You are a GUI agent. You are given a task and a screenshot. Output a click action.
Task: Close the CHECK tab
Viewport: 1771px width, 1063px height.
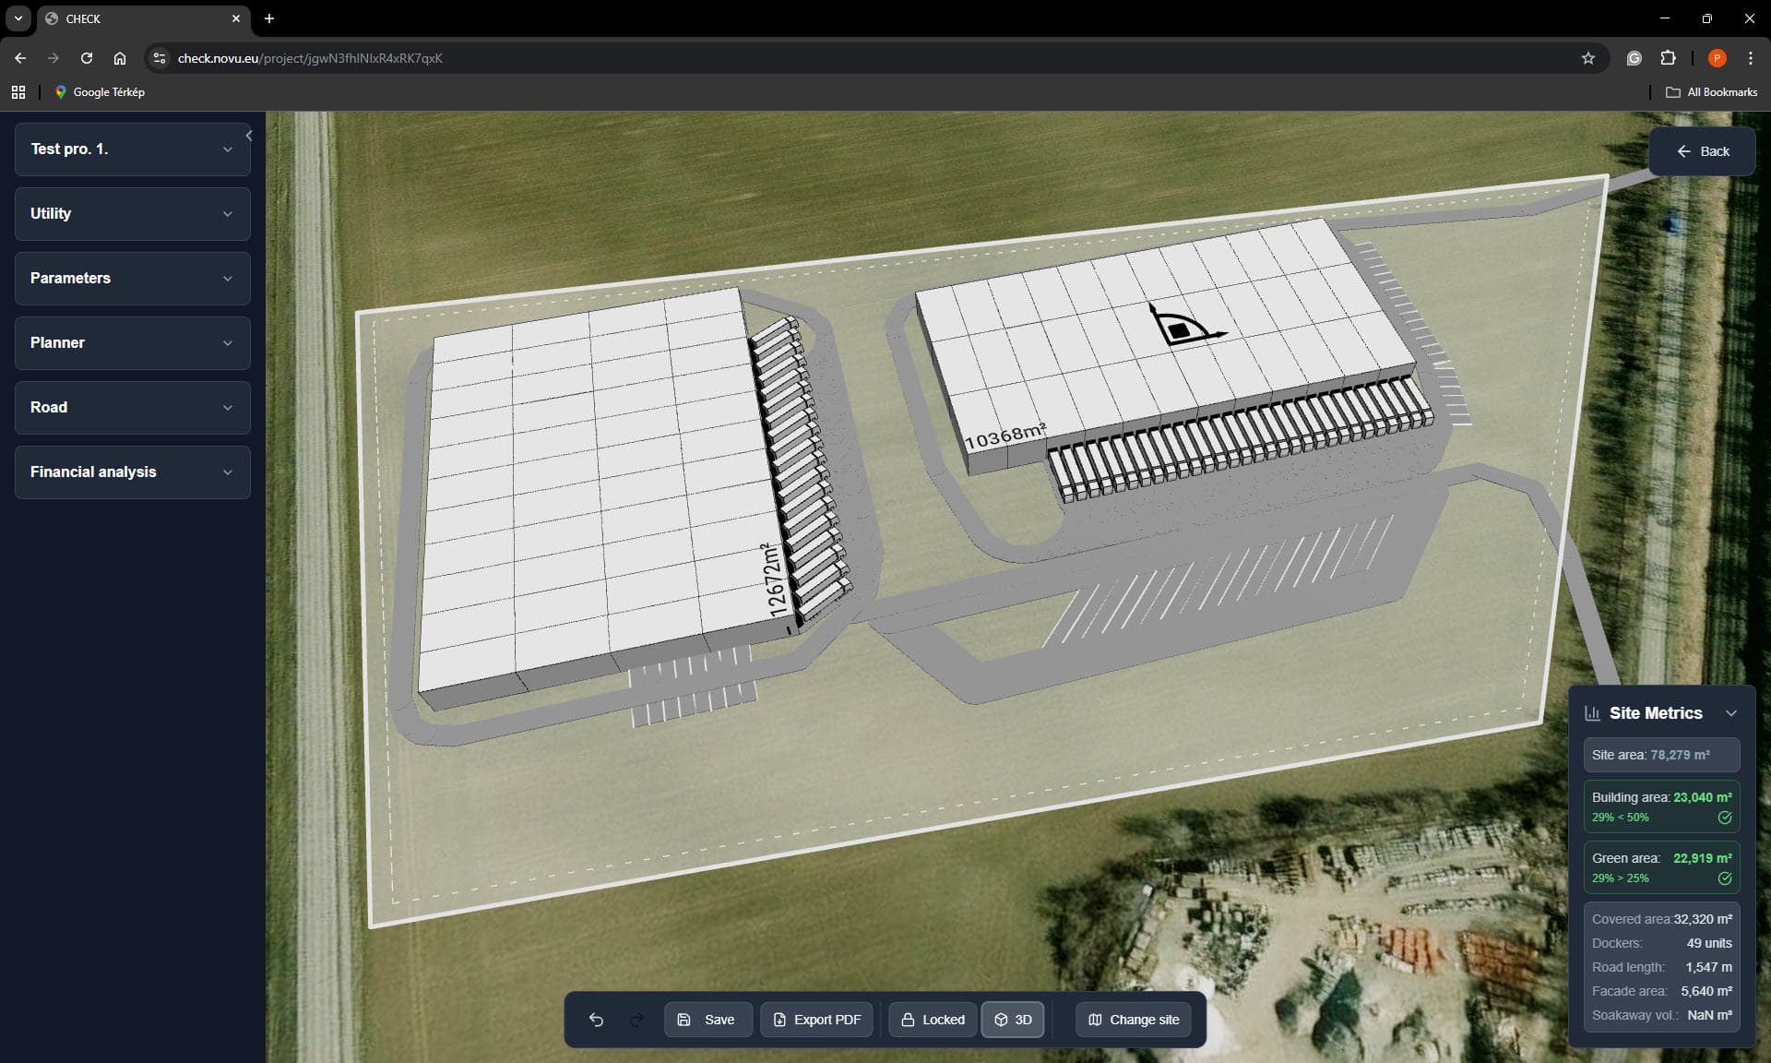[x=236, y=18]
